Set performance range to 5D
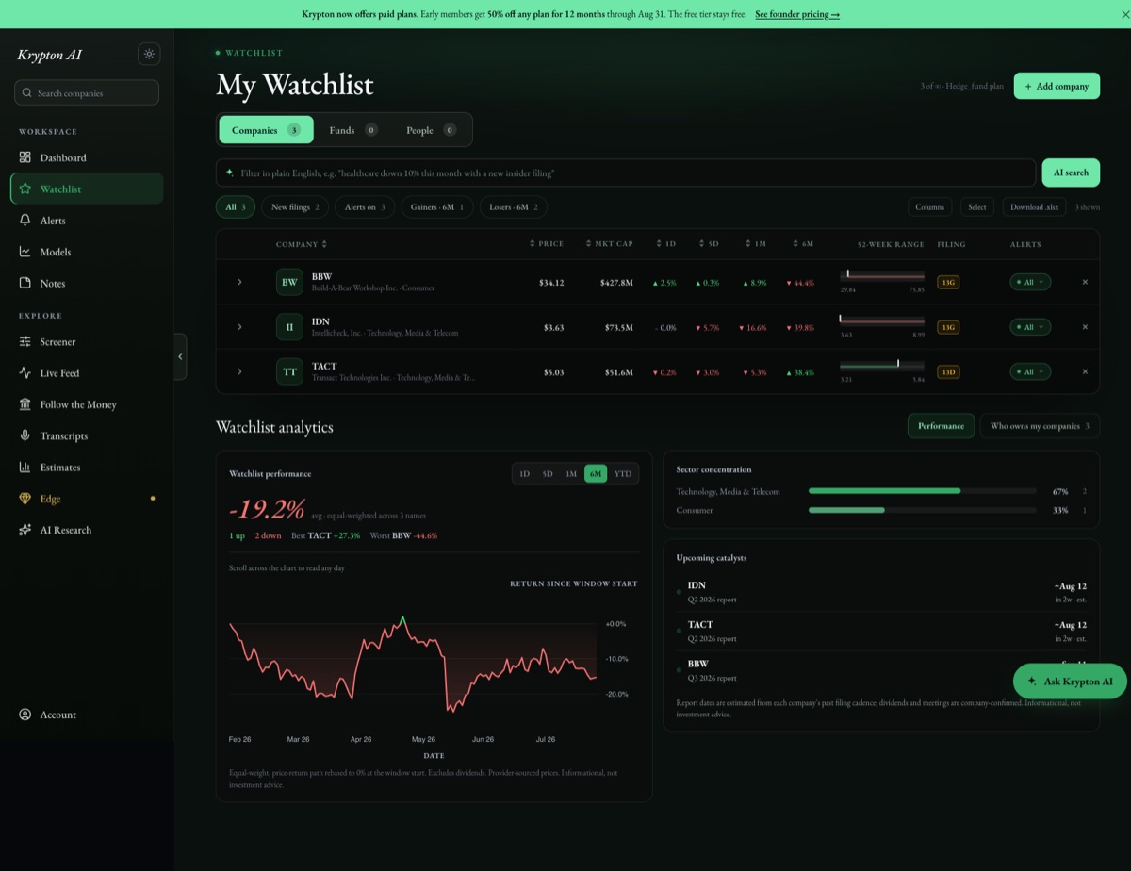 tap(548, 474)
